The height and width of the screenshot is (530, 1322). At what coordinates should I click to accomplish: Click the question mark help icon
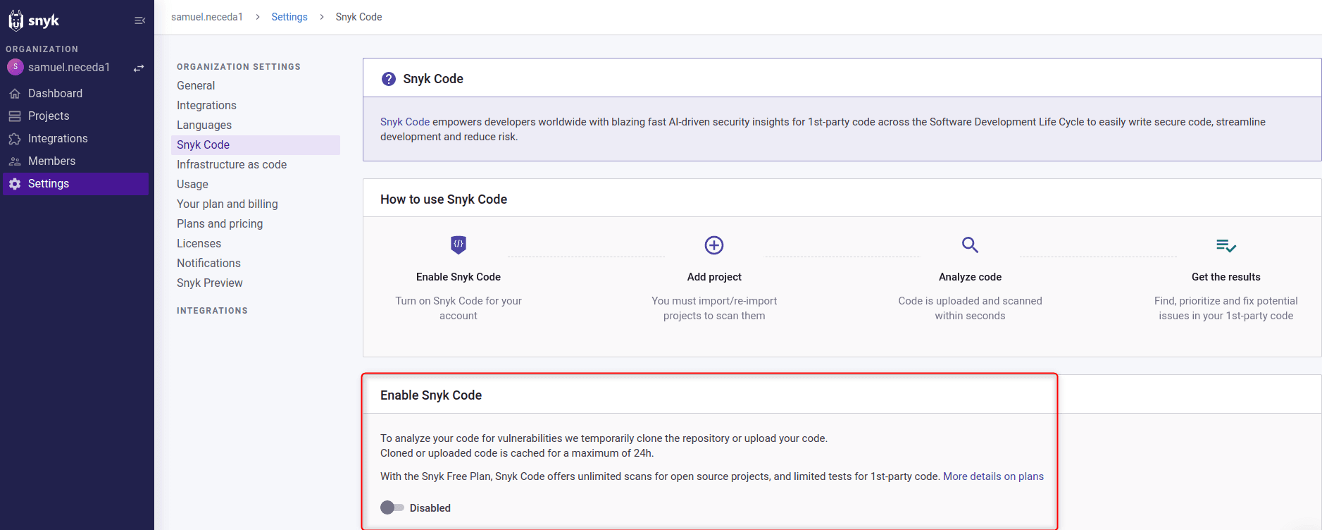click(x=388, y=79)
